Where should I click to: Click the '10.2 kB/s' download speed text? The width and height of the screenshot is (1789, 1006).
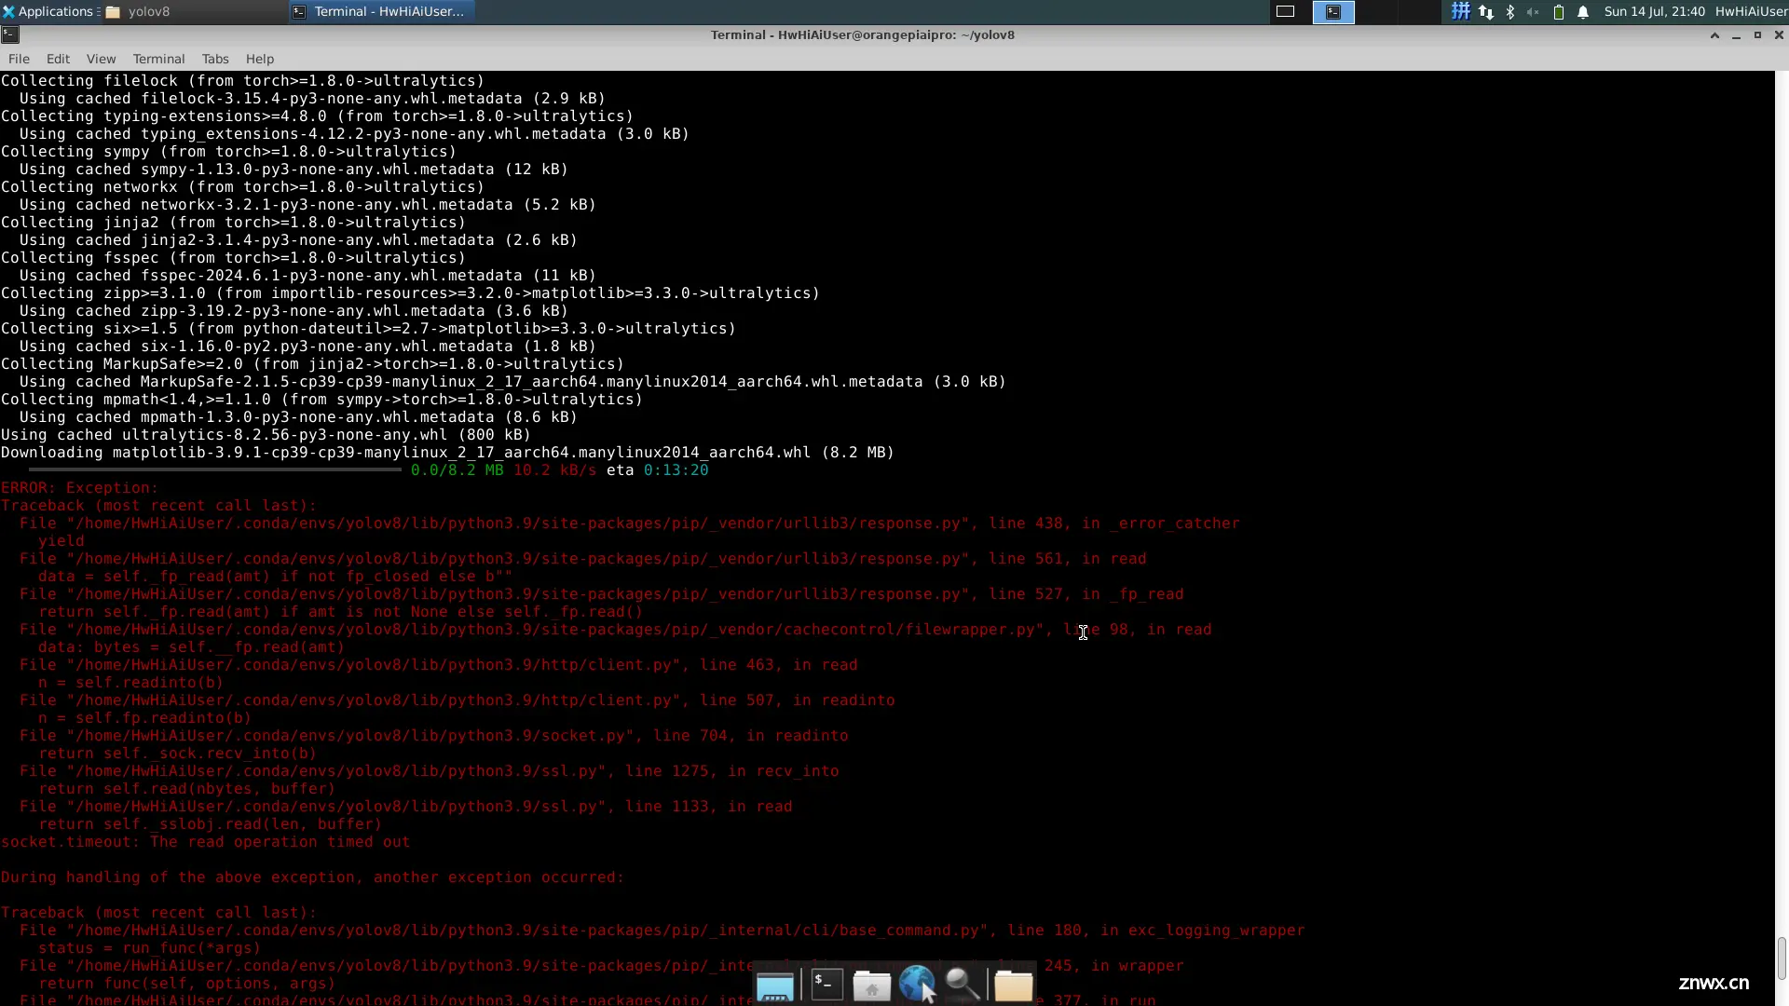click(x=554, y=470)
